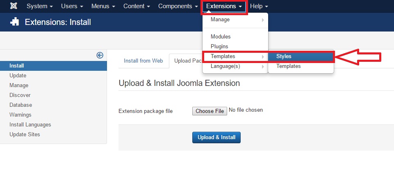Viewport: 394px width, 169px height.
Task: Expand the Help dropdown menu
Action: [259, 6]
